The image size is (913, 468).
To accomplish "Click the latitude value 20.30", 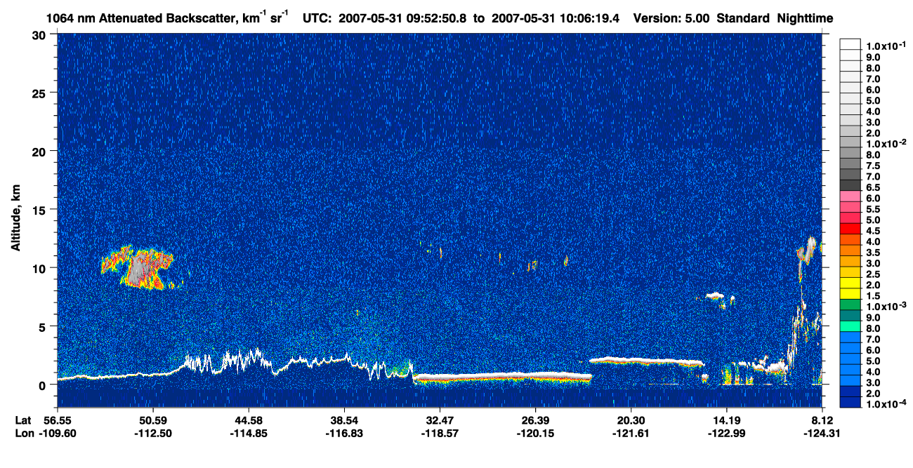I will (x=631, y=420).
